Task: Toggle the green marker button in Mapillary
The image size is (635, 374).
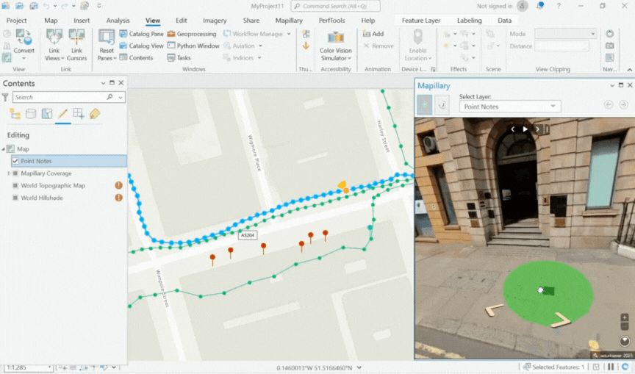Action: point(424,105)
